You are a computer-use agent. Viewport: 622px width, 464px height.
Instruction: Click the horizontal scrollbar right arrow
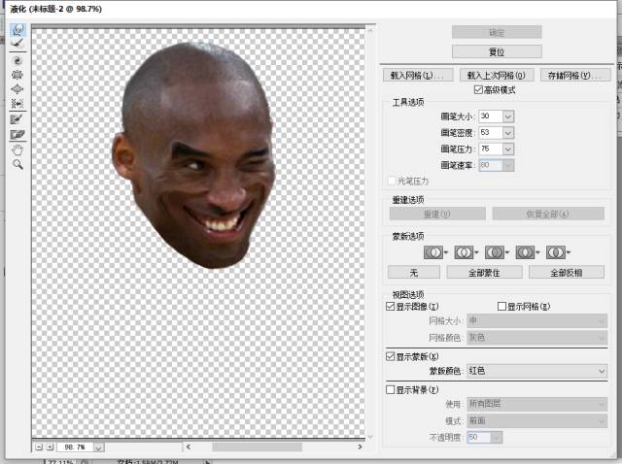(360, 447)
